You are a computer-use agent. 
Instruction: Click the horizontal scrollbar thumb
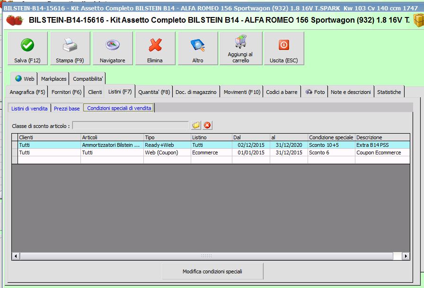pos(206,256)
